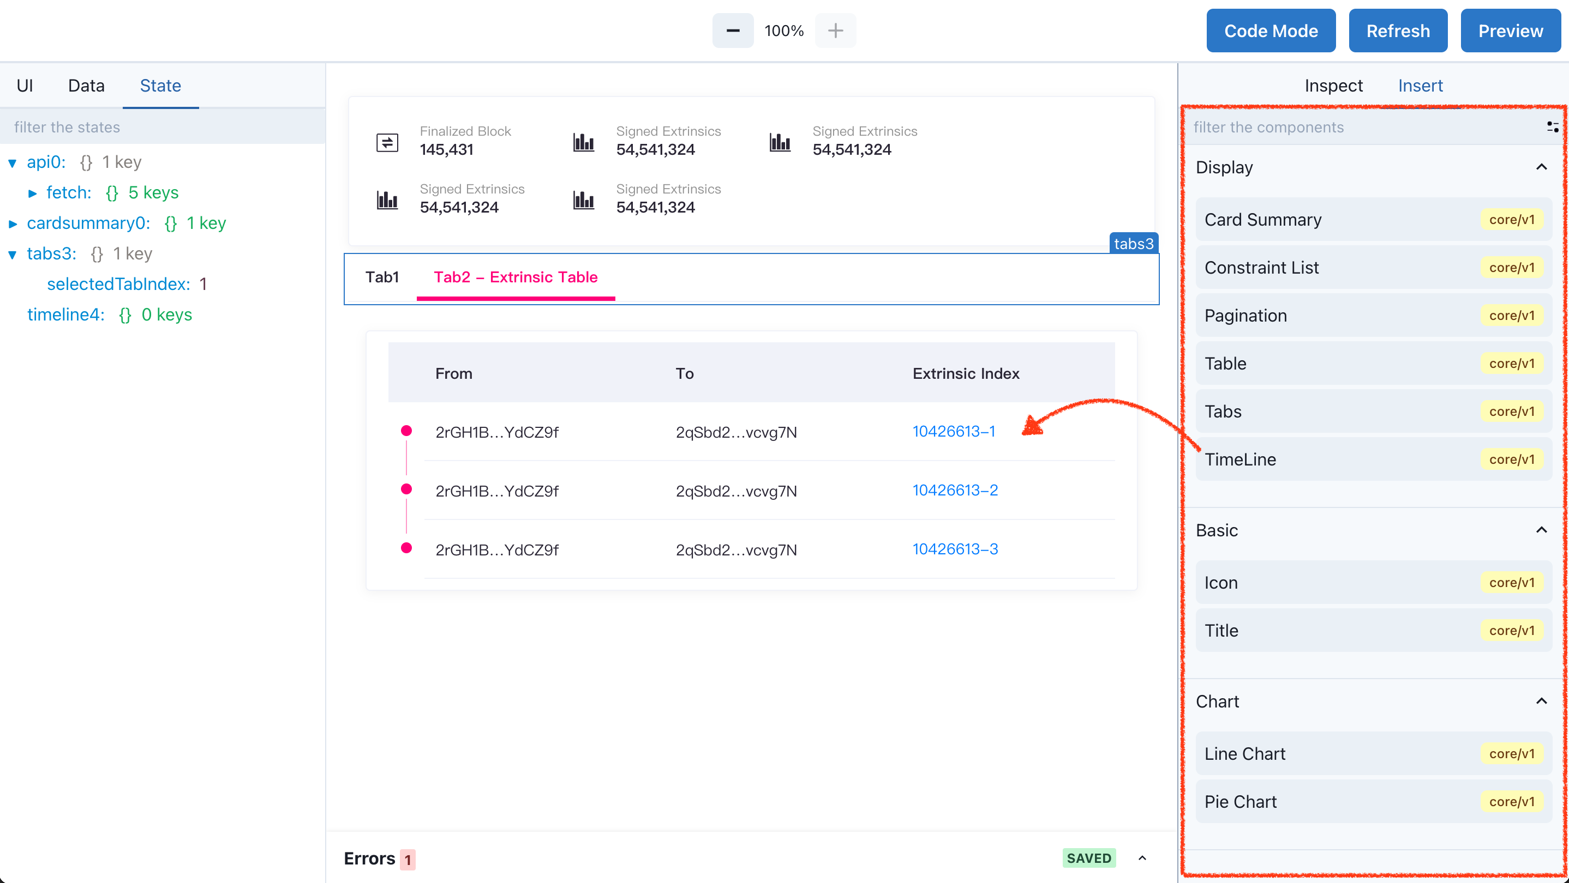Expand the fetch state node
1569x883 pixels.
pos(32,193)
